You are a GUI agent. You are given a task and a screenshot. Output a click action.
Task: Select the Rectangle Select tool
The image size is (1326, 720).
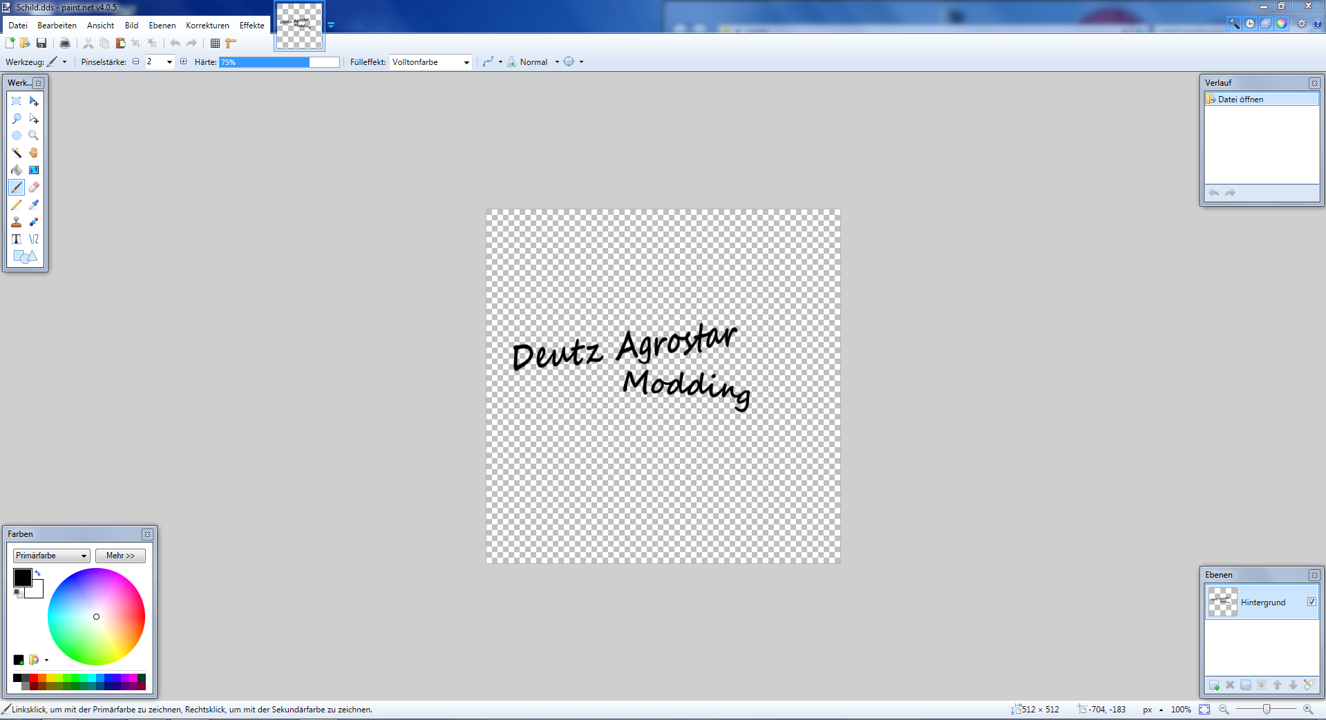click(x=17, y=101)
